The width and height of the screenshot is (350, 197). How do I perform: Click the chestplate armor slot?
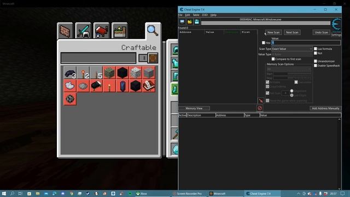click(x=175, y=63)
